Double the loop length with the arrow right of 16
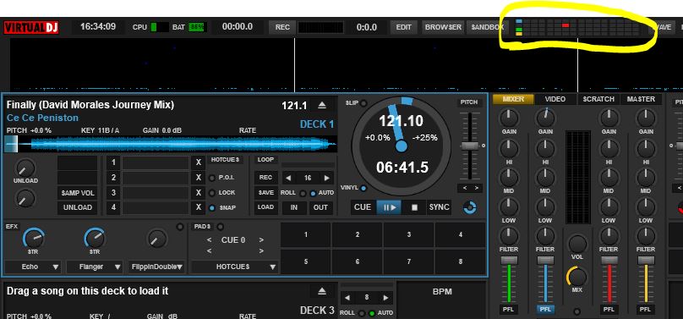Viewport: 683px width, 319px height. click(326, 179)
